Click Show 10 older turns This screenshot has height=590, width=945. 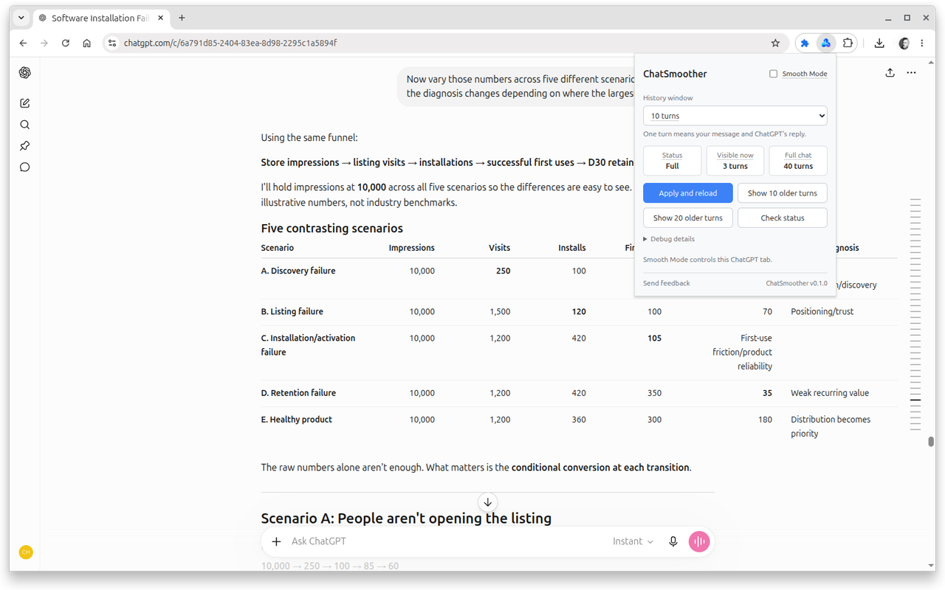pyautogui.click(x=783, y=193)
